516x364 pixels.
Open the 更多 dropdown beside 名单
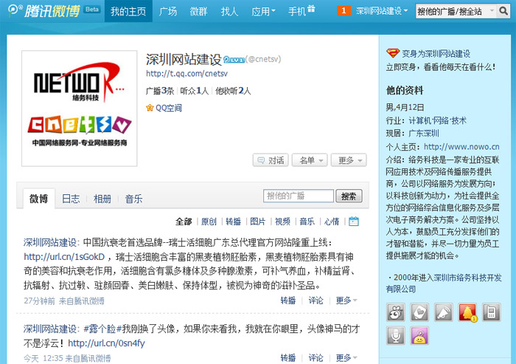pyautogui.click(x=349, y=160)
